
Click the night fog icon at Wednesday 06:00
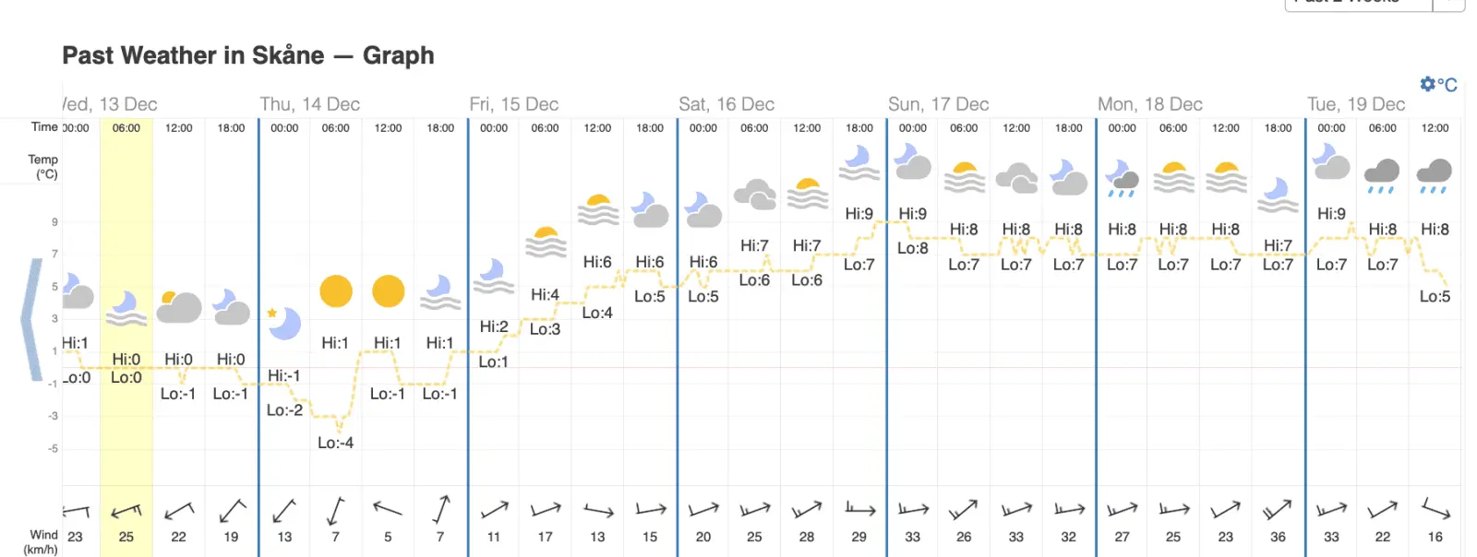(126, 308)
